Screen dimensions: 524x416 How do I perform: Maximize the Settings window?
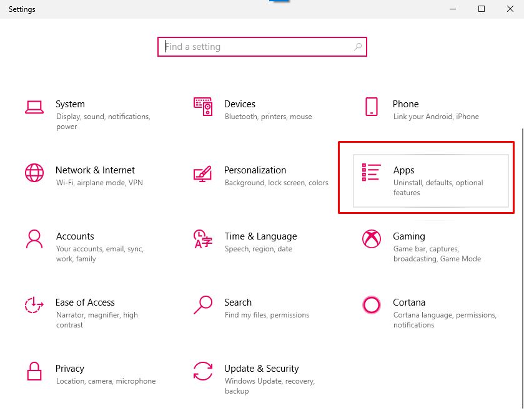pyautogui.click(x=482, y=9)
